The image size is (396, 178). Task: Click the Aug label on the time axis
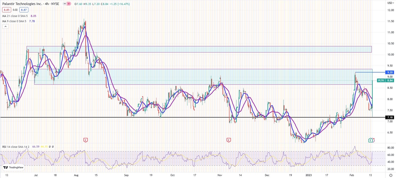pos(76,175)
